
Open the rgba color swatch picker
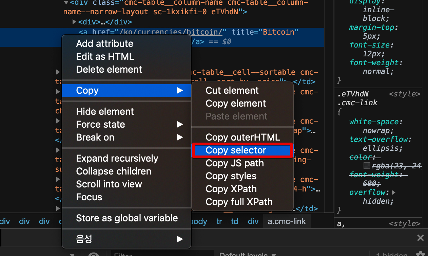367,166
